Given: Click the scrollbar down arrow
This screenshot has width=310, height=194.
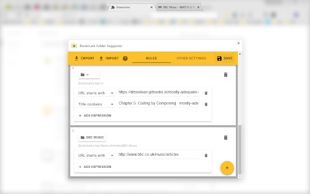Looking at the screenshot, I should coord(240,176).
